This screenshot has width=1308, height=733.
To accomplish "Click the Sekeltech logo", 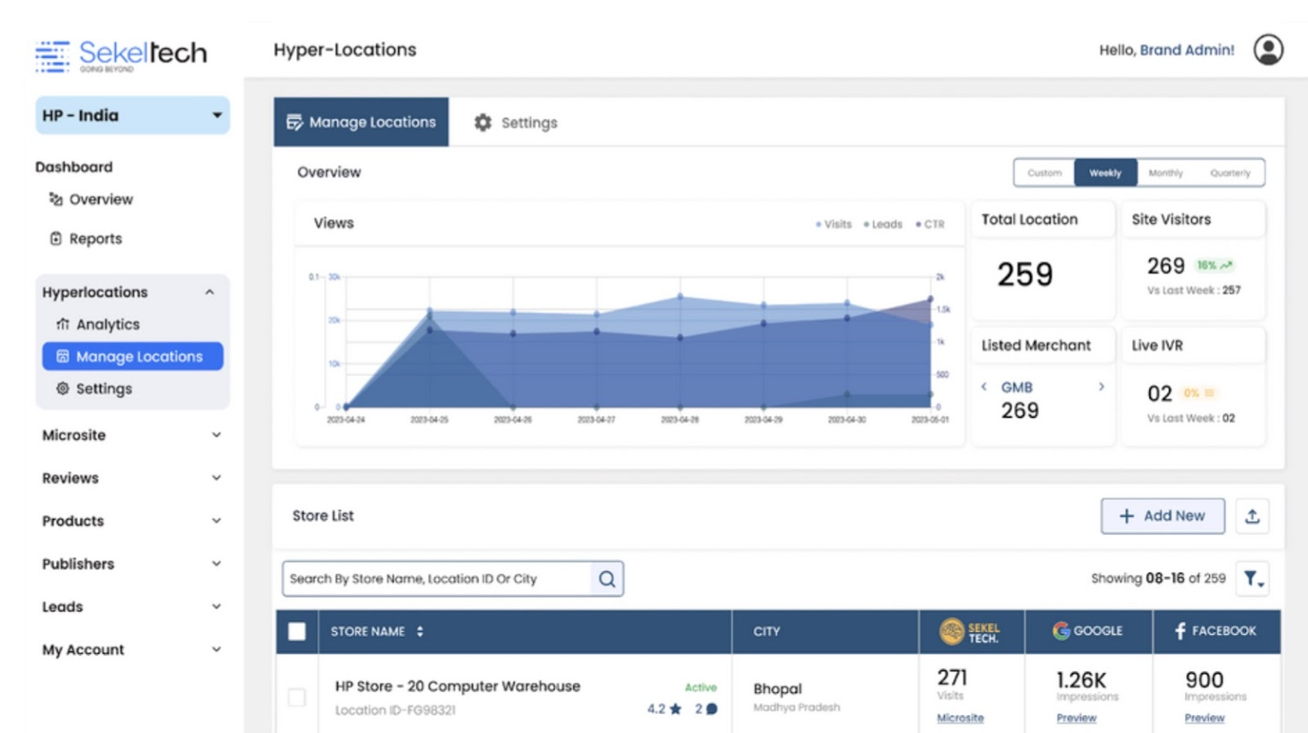I will coord(121,55).
